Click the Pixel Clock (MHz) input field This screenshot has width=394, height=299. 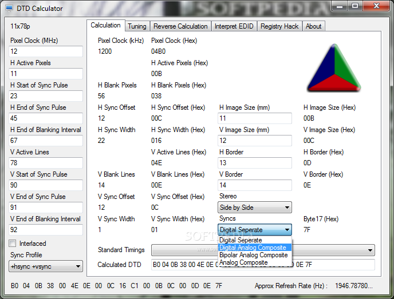point(46,51)
